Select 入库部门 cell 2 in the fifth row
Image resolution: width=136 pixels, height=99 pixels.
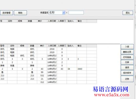(62, 62)
